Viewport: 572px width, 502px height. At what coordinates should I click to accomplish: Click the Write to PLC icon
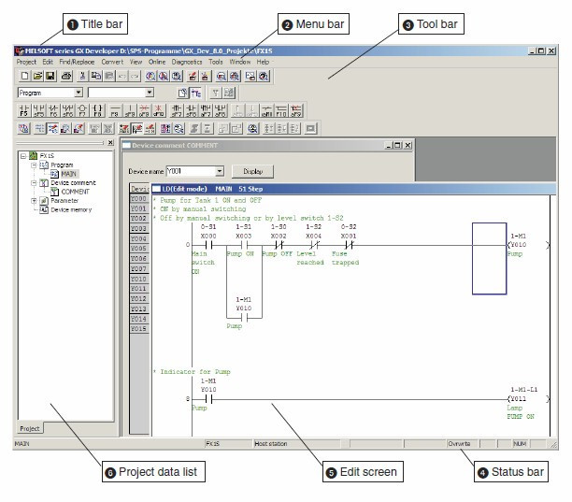tap(193, 76)
